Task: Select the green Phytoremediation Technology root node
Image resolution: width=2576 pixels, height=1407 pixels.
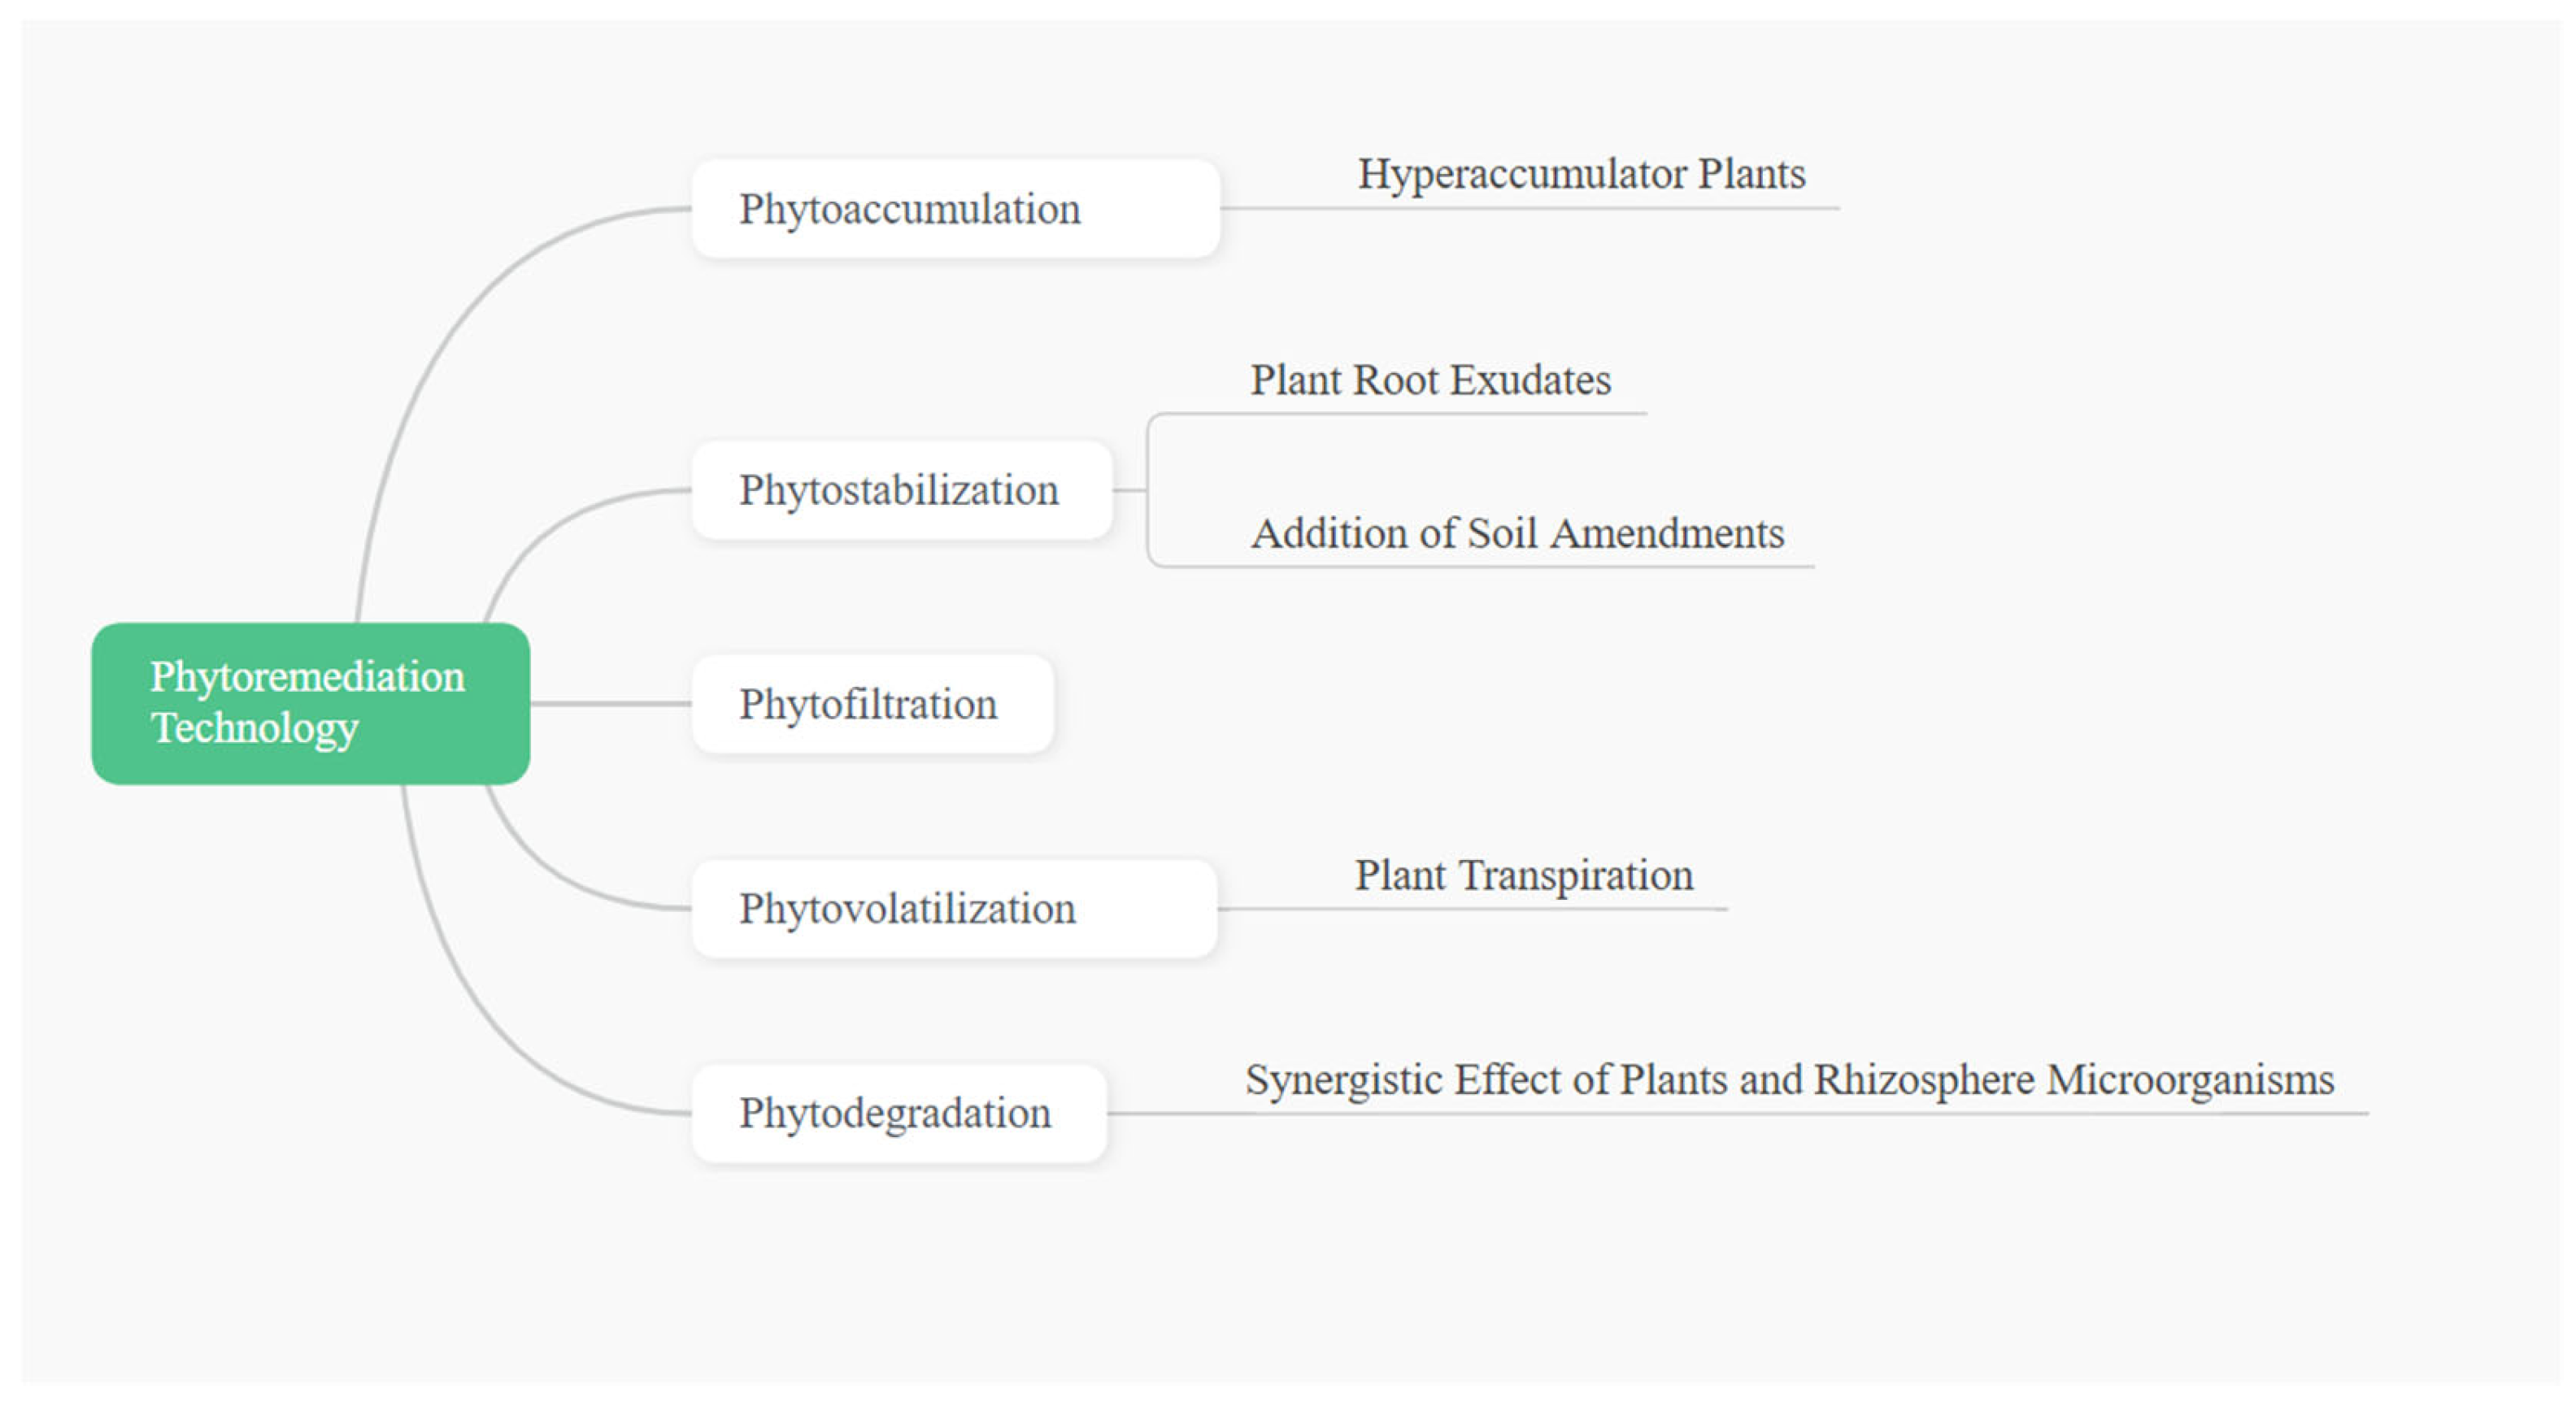Action: pos(310,704)
